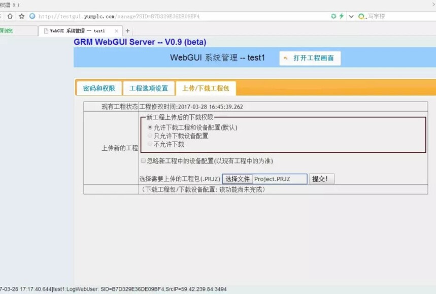Open a new browser tab with plus
This screenshot has height=294, width=436.
(127, 31)
